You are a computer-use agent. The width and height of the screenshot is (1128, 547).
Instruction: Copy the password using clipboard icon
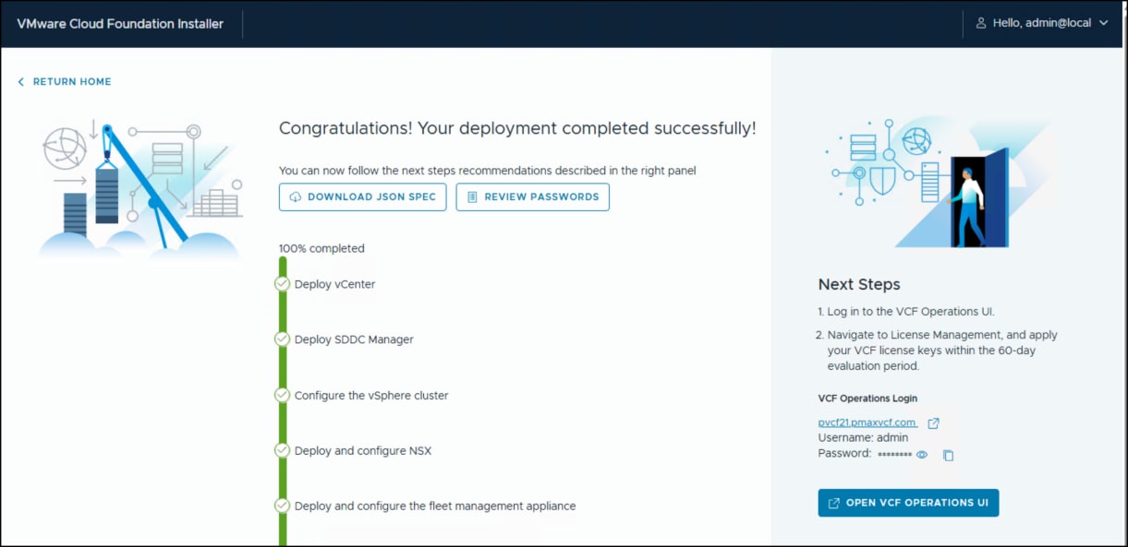coord(948,455)
